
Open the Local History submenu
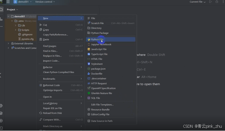50,103
